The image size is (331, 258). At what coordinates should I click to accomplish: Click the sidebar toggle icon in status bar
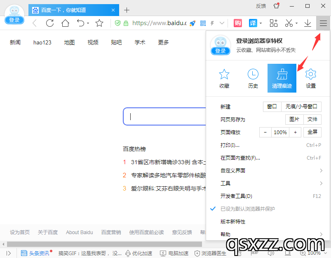tap(8, 253)
